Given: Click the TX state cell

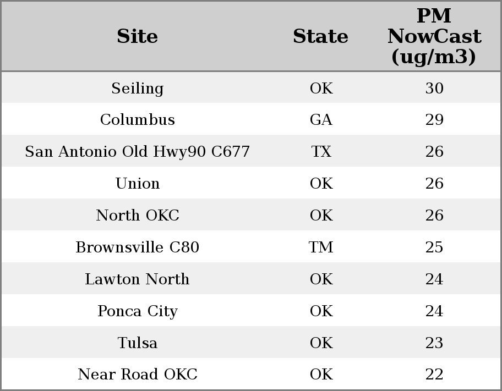Looking at the screenshot, I should click(321, 152).
